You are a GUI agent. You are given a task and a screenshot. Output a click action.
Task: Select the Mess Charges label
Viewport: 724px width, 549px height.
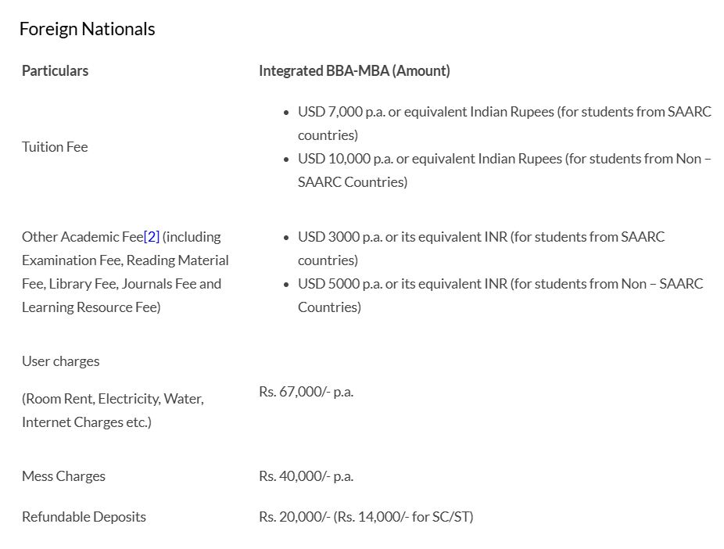63,476
